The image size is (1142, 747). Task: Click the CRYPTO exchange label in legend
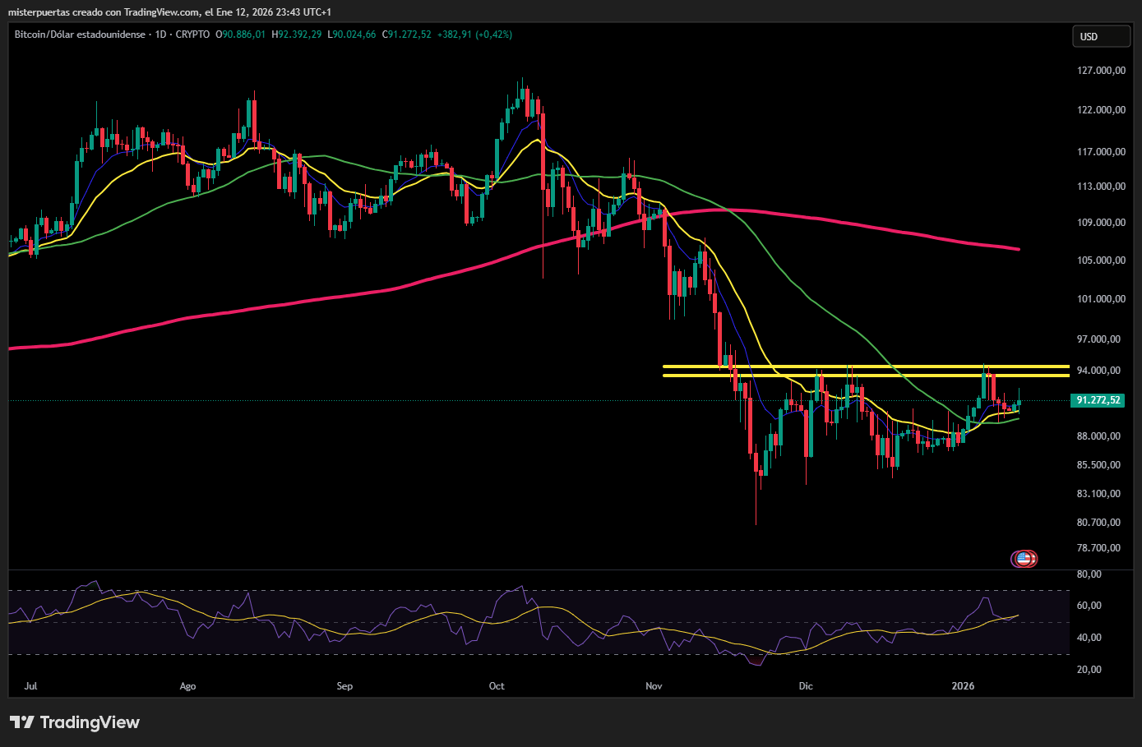(x=192, y=35)
